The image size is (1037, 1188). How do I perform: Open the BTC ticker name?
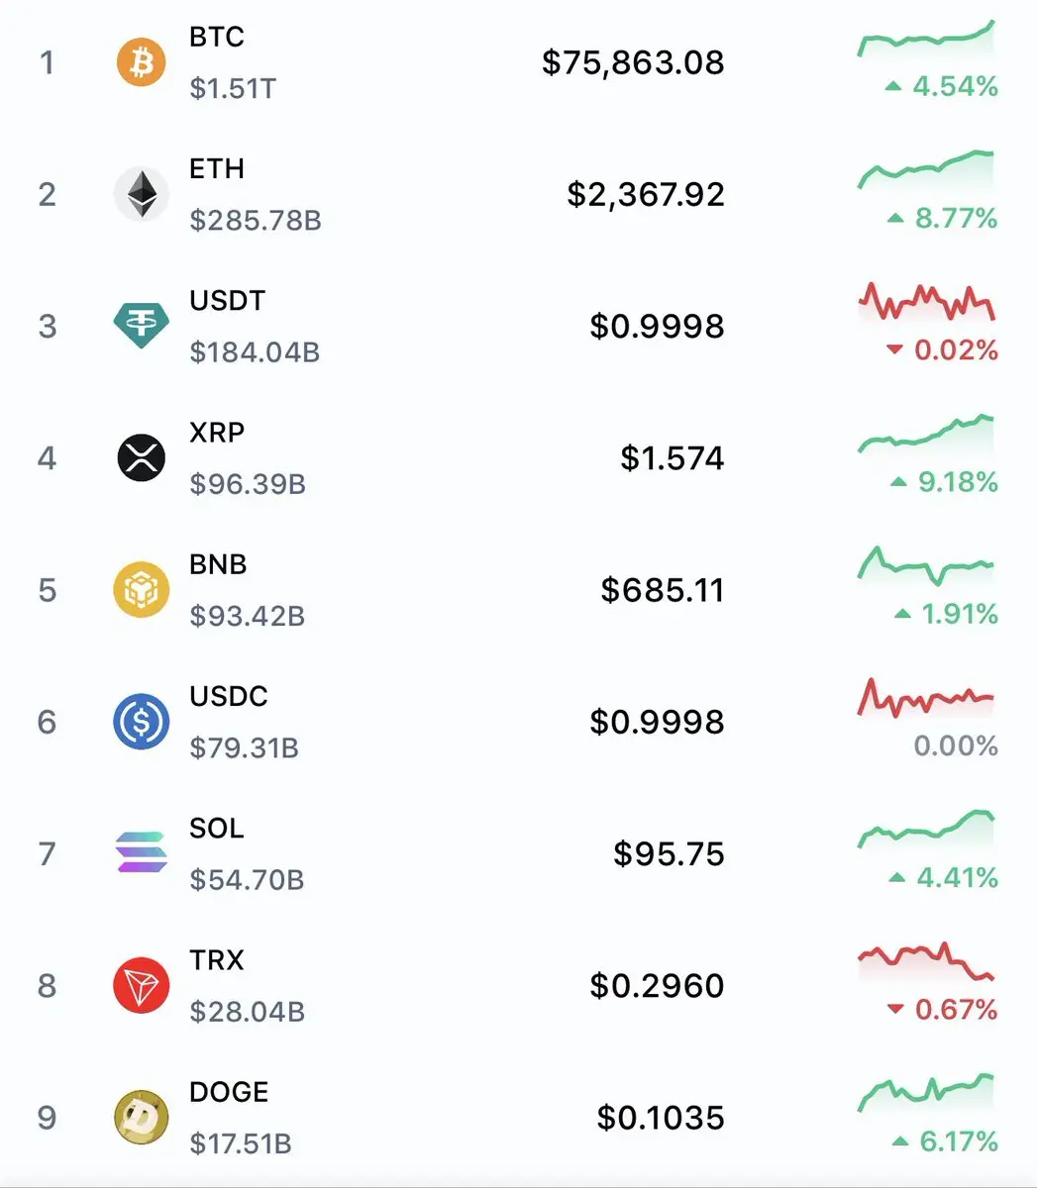[217, 37]
